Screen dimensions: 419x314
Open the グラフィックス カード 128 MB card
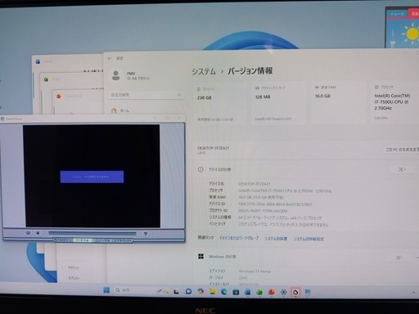point(279,104)
